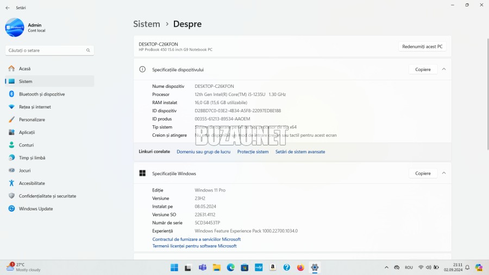Open the Acasă home page
Viewport: 489px width, 275px height.
point(49,68)
